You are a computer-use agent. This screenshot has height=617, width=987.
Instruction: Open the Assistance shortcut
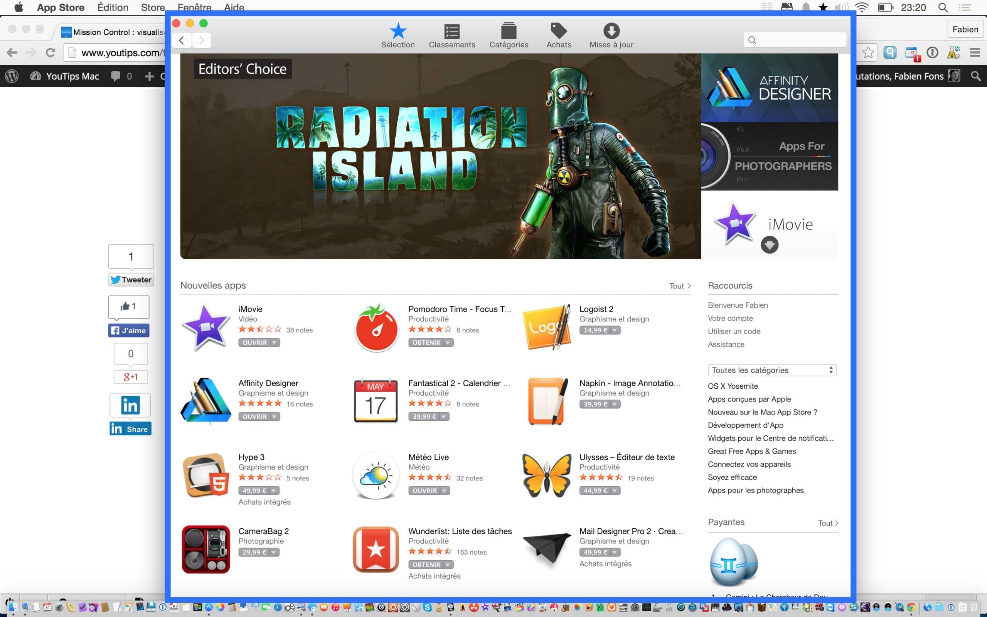tap(726, 344)
